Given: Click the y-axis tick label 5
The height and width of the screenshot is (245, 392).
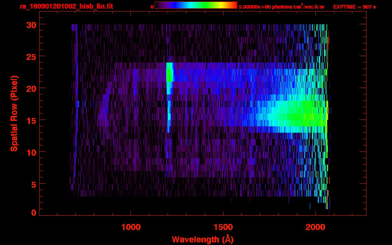Looking at the screenshot, I should point(34,184).
